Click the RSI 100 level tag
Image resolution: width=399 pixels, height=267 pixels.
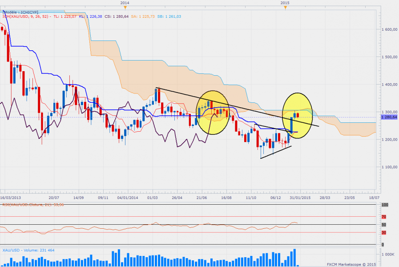coord(385,205)
